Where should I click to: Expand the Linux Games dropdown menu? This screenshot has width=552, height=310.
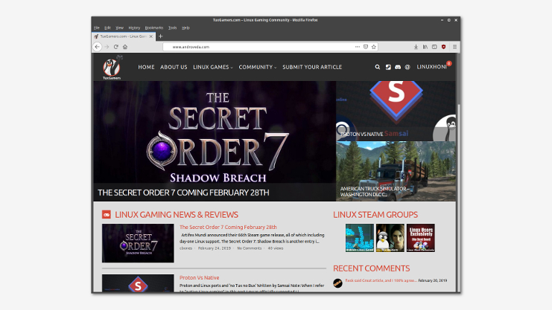pyautogui.click(x=212, y=67)
